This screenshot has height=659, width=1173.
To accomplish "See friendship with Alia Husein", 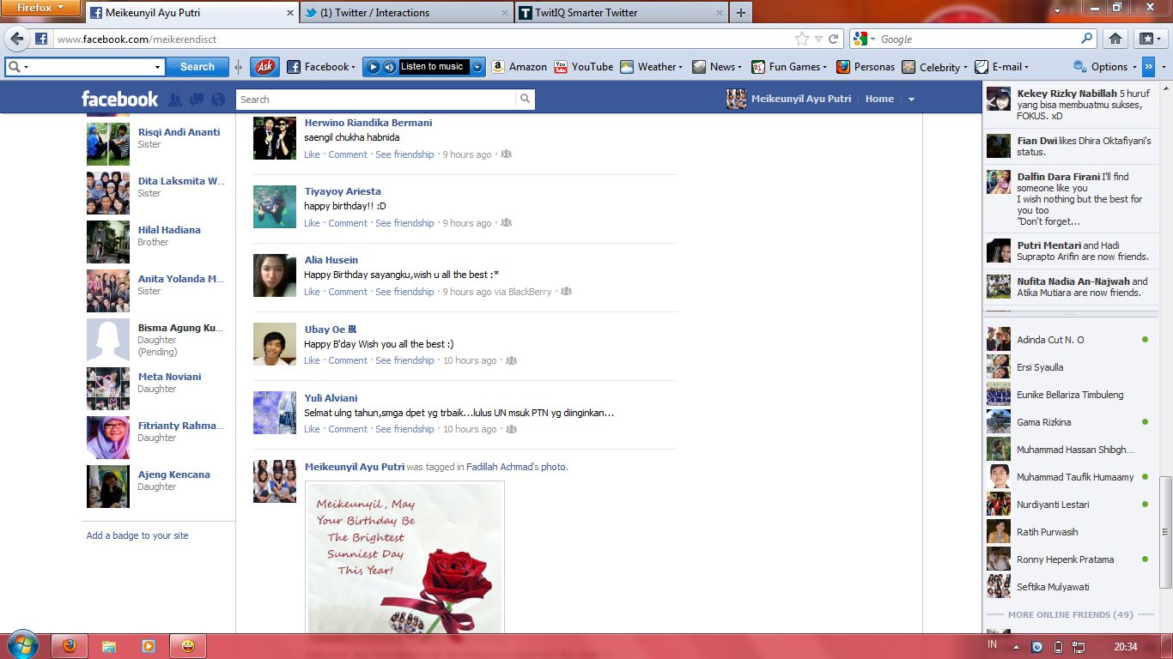I will tap(404, 292).
